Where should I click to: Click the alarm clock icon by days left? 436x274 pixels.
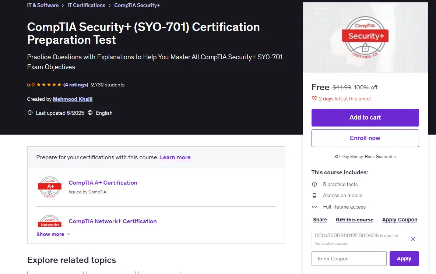click(x=314, y=98)
